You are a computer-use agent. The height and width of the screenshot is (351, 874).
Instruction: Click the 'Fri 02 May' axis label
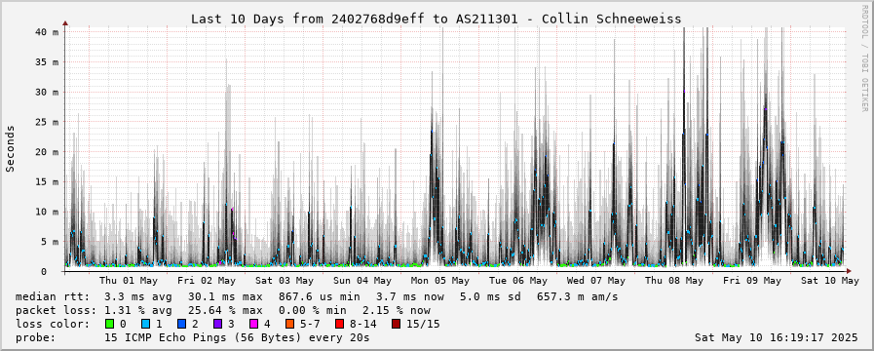[207, 281]
